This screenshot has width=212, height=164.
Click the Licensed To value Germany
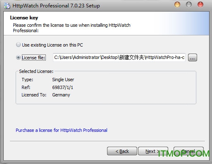(x=61, y=95)
